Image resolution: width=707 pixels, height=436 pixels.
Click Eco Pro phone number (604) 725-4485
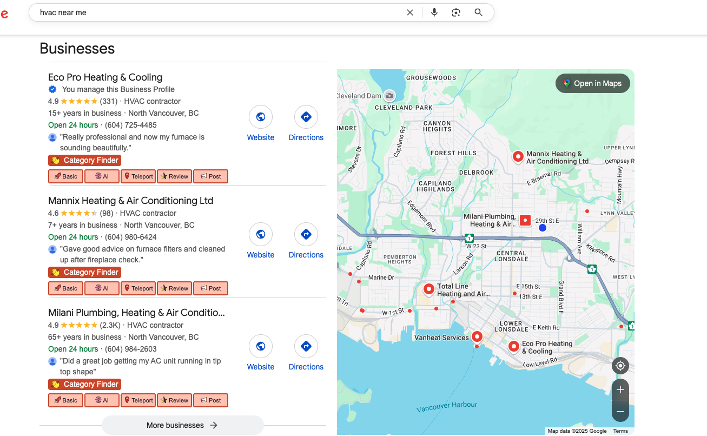pos(131,125)
